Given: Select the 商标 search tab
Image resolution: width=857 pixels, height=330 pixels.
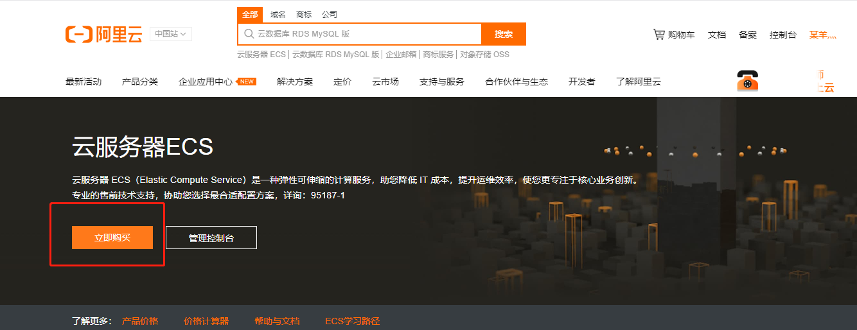Looking at the screenshot, I should 304,15.
